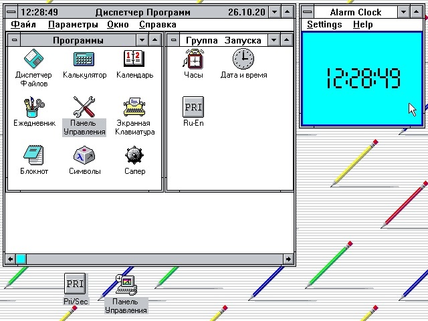The image size is (428, 321).
Task: Click the Диспетчер Программ title bar text
Action: [x=142, y=12]
